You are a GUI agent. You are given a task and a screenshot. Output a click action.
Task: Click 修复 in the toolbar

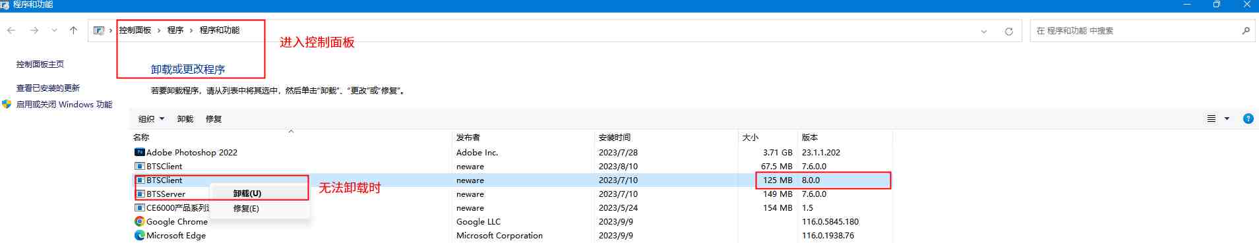[x=214, y=119]
